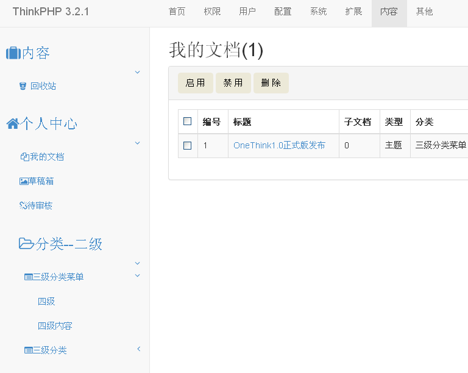
Task: Click the briefcase icon beside 内容 heading
Action: (x=13, y=54)
